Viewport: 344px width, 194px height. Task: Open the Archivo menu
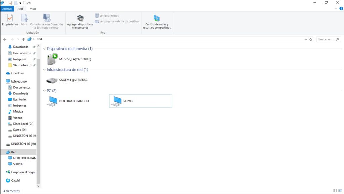pyautogui.click(x=7, y=9)
